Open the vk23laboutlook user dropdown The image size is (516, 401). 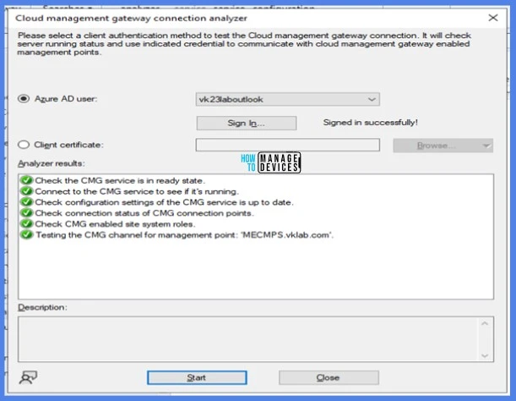point(288,99)
